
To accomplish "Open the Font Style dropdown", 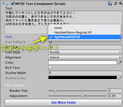I will (x=85, y=52).
